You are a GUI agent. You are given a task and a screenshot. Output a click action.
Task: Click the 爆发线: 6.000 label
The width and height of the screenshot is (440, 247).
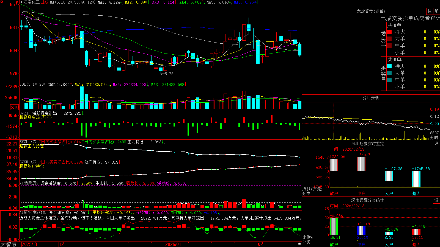coord(171,183)
